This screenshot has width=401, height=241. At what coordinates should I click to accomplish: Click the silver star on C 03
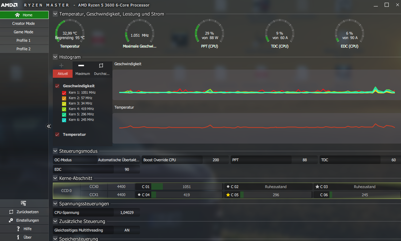318,187
